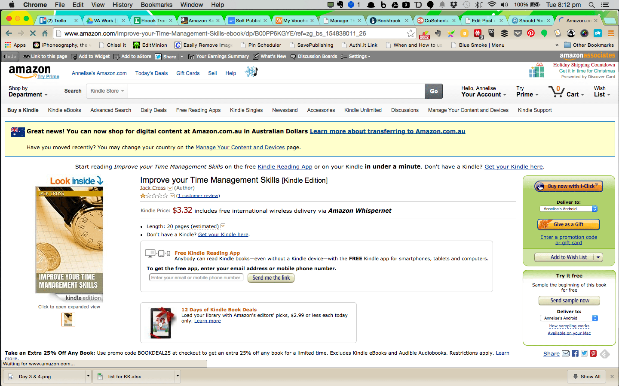619x386 pixels.
Task: Expand the Try Prime dropdown
Action: click(x=527, y=91)
